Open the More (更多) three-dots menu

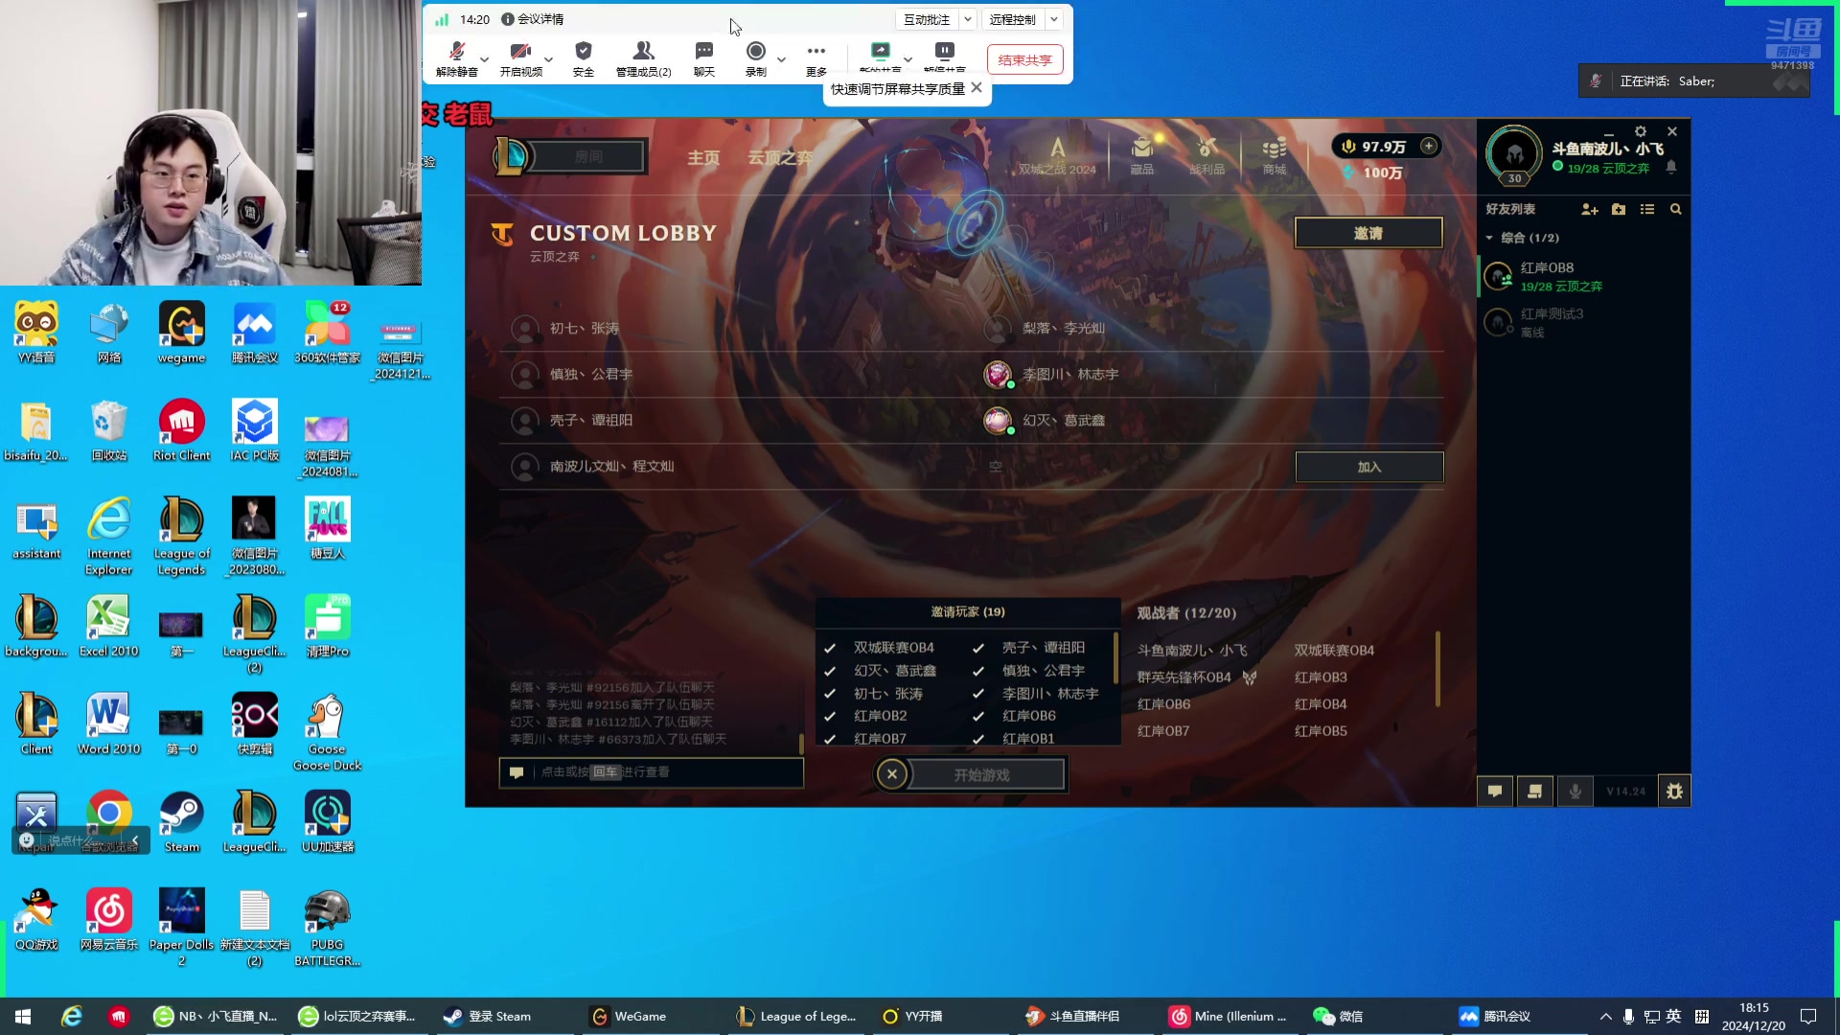[x=816, y=58]
